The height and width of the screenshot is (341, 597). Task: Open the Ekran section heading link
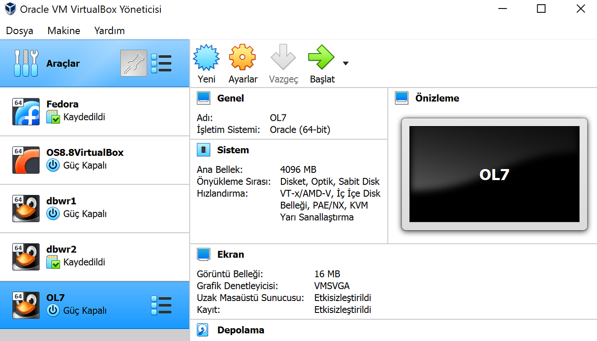(231, 255)
